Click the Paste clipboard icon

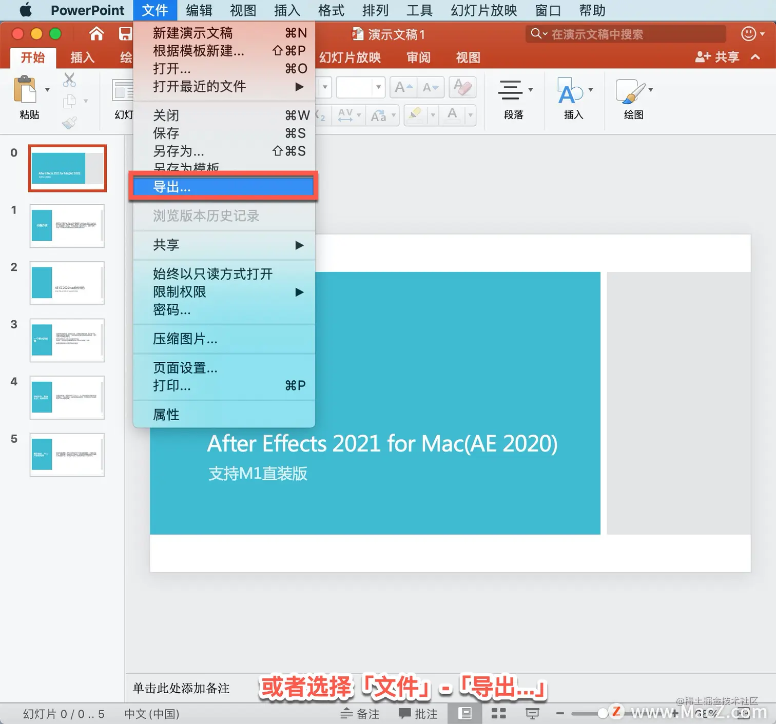(x=25, y=90)
